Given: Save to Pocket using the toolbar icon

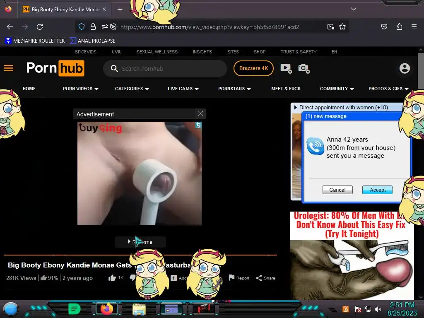Looking at the screenshot, I should (x=384, y=26).
